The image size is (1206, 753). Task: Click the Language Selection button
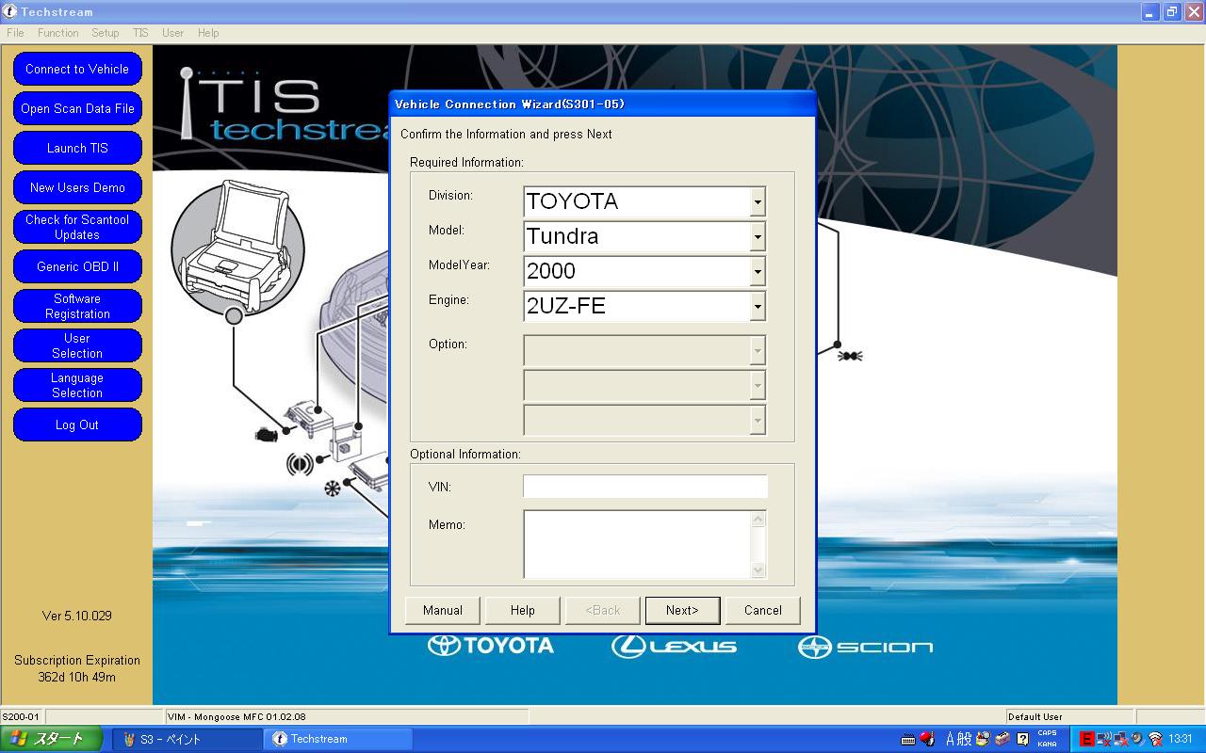coord(77,385)
